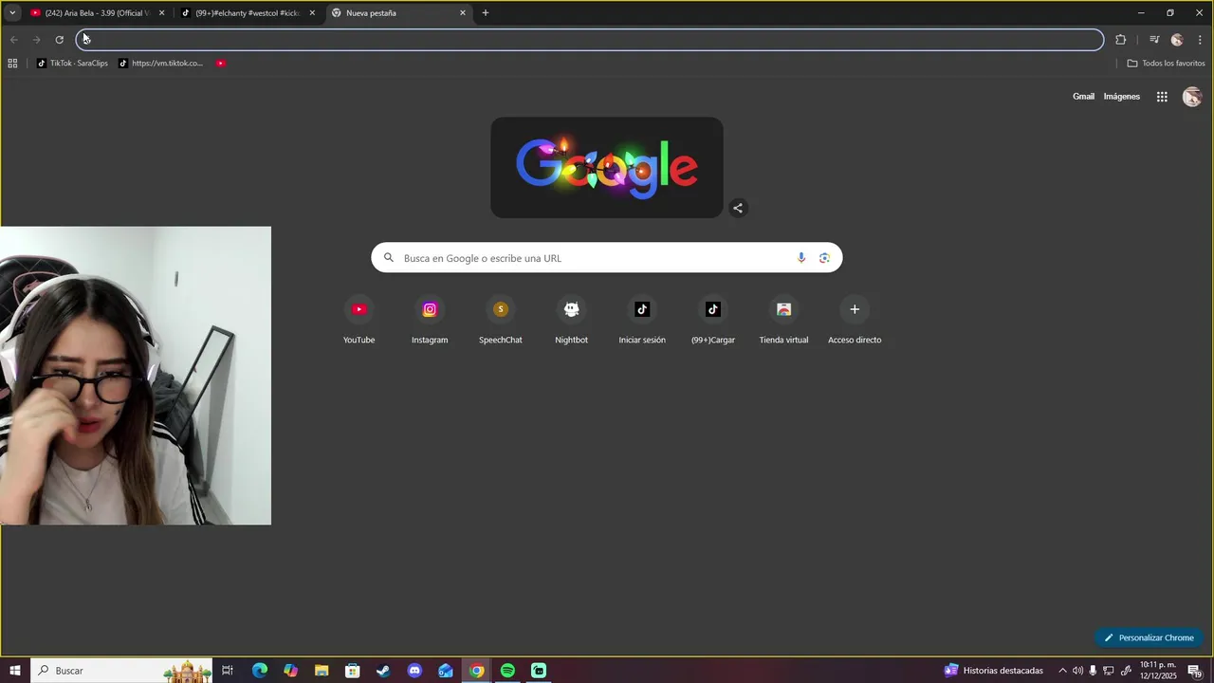Open Task View on taskbar

pos(228,671)
